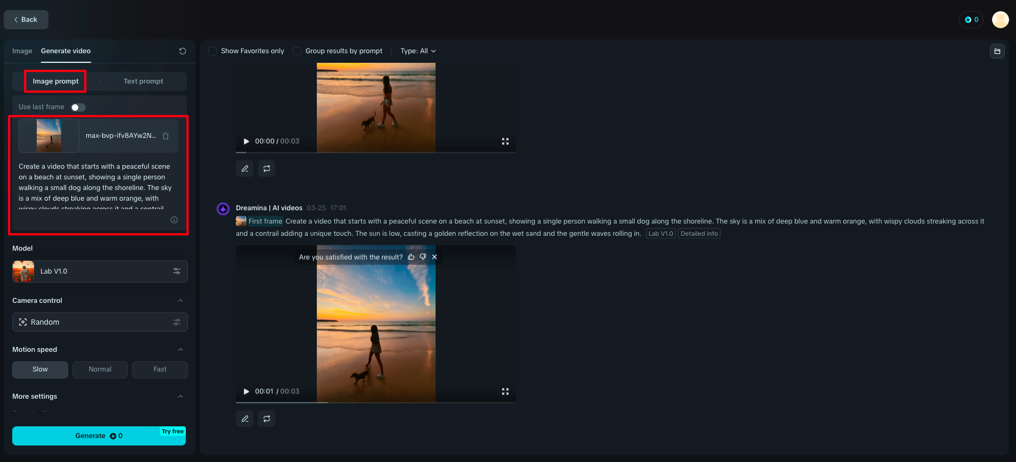Expand the upper video to fullscreen
Viewport: 1016px width, 462px height.
(505, 141)
